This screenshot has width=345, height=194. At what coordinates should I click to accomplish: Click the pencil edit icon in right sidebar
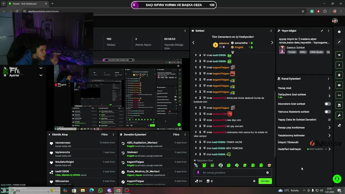coord(339,42)
